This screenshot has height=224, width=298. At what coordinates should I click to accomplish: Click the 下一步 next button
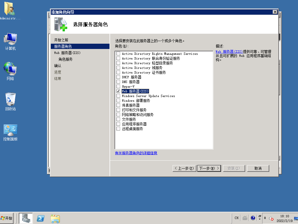pos(209,168)
